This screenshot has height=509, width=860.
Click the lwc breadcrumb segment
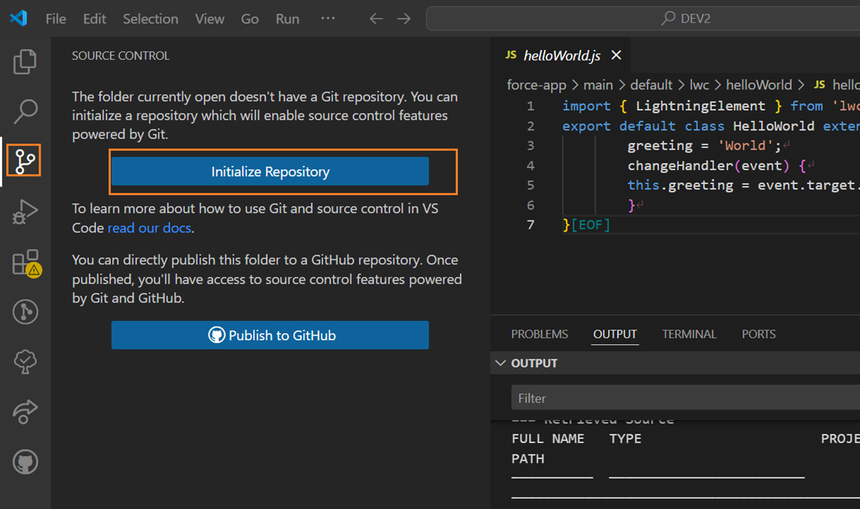tap(699, 85)
